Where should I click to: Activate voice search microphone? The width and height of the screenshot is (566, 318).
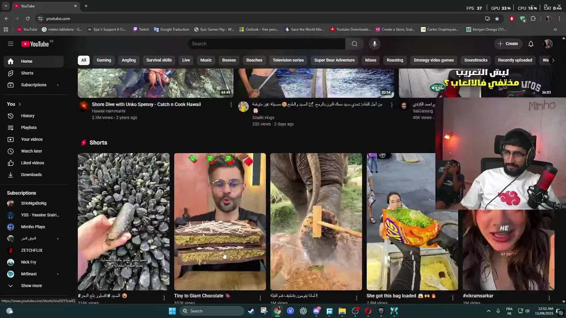374,44
